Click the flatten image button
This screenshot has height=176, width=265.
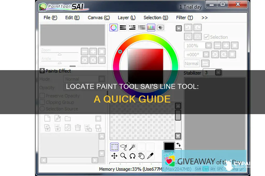coord(98,128)
